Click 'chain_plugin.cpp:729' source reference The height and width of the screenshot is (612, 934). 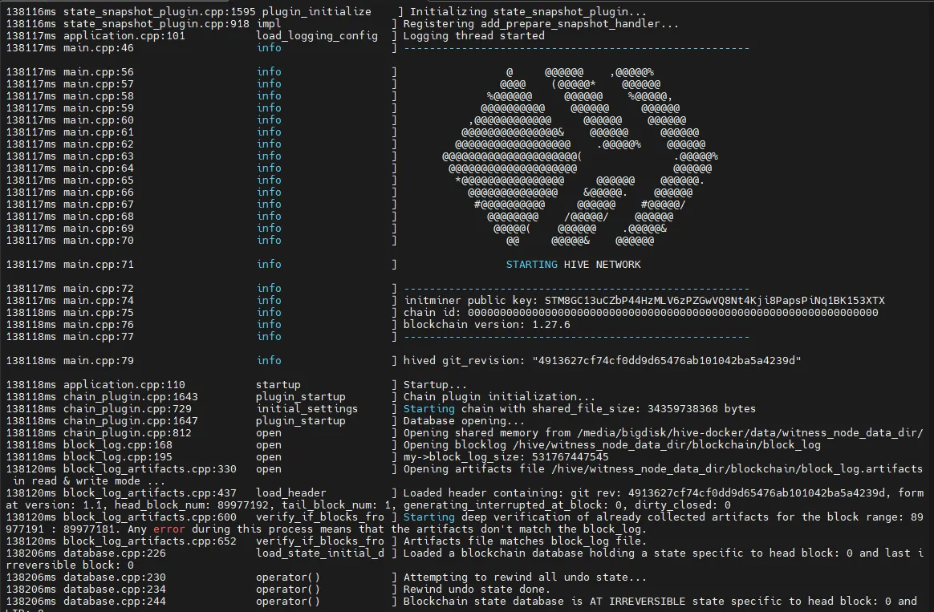(x=127, y=408)
